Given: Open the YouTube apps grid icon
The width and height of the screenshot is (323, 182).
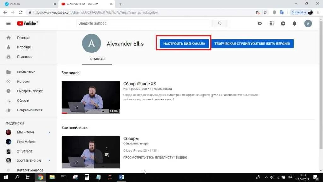Looking at the screenshot, I should (272, 23).
